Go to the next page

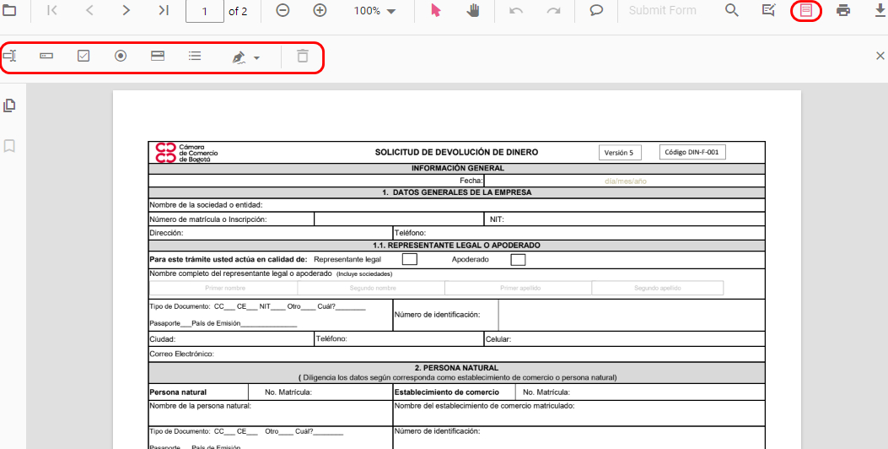tap(126, 10)
